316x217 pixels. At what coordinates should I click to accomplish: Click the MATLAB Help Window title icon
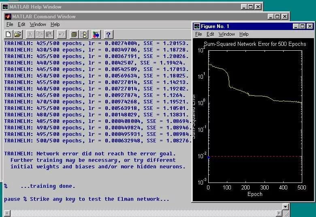tap(5, 7)
